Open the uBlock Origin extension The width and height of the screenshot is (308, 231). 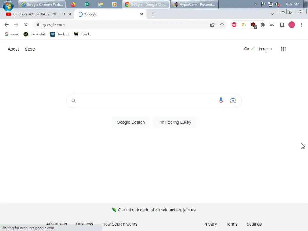pos(253,25)
